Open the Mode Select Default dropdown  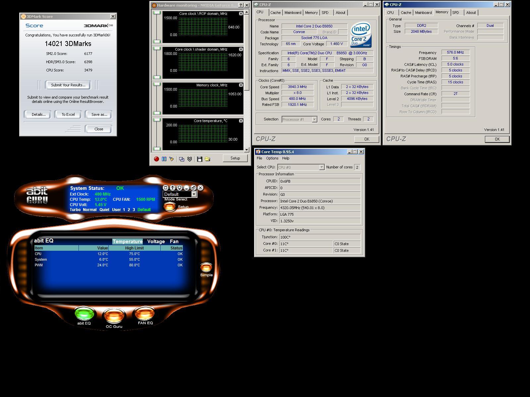[x=194, y=194]
